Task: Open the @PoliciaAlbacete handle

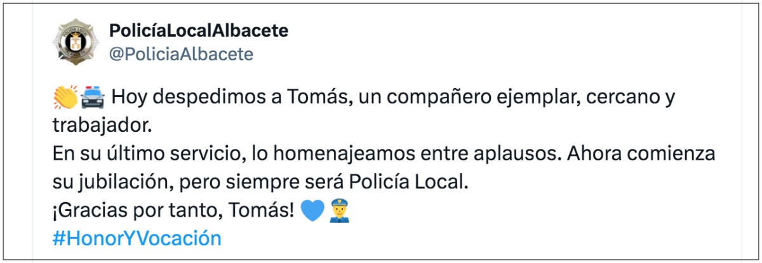Action: pos(181,55)
